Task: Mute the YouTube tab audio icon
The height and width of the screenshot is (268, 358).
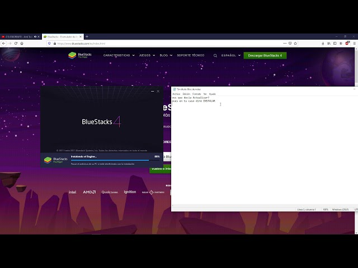Action: pos(35,37)
